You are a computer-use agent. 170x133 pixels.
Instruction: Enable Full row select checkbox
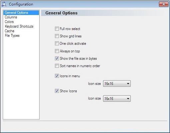57,29
